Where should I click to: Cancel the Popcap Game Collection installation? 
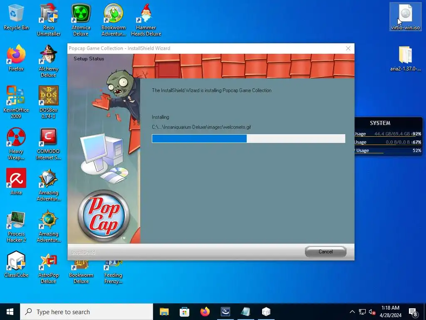(x=325, y=252)
